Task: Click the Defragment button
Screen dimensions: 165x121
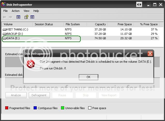Action: [x=39, y=95]
